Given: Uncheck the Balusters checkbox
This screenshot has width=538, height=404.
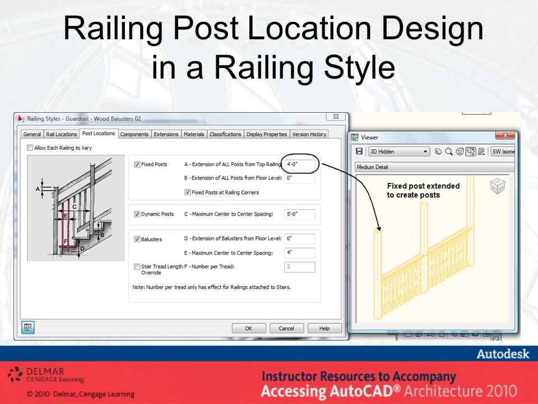Looking at the screenshot, I should tap(137, 239).
